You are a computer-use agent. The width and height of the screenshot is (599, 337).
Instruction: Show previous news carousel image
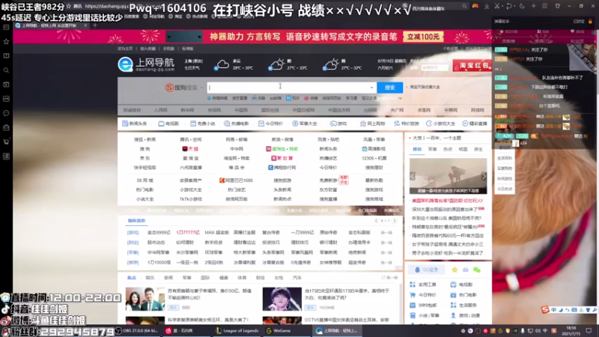pos(413,176)
